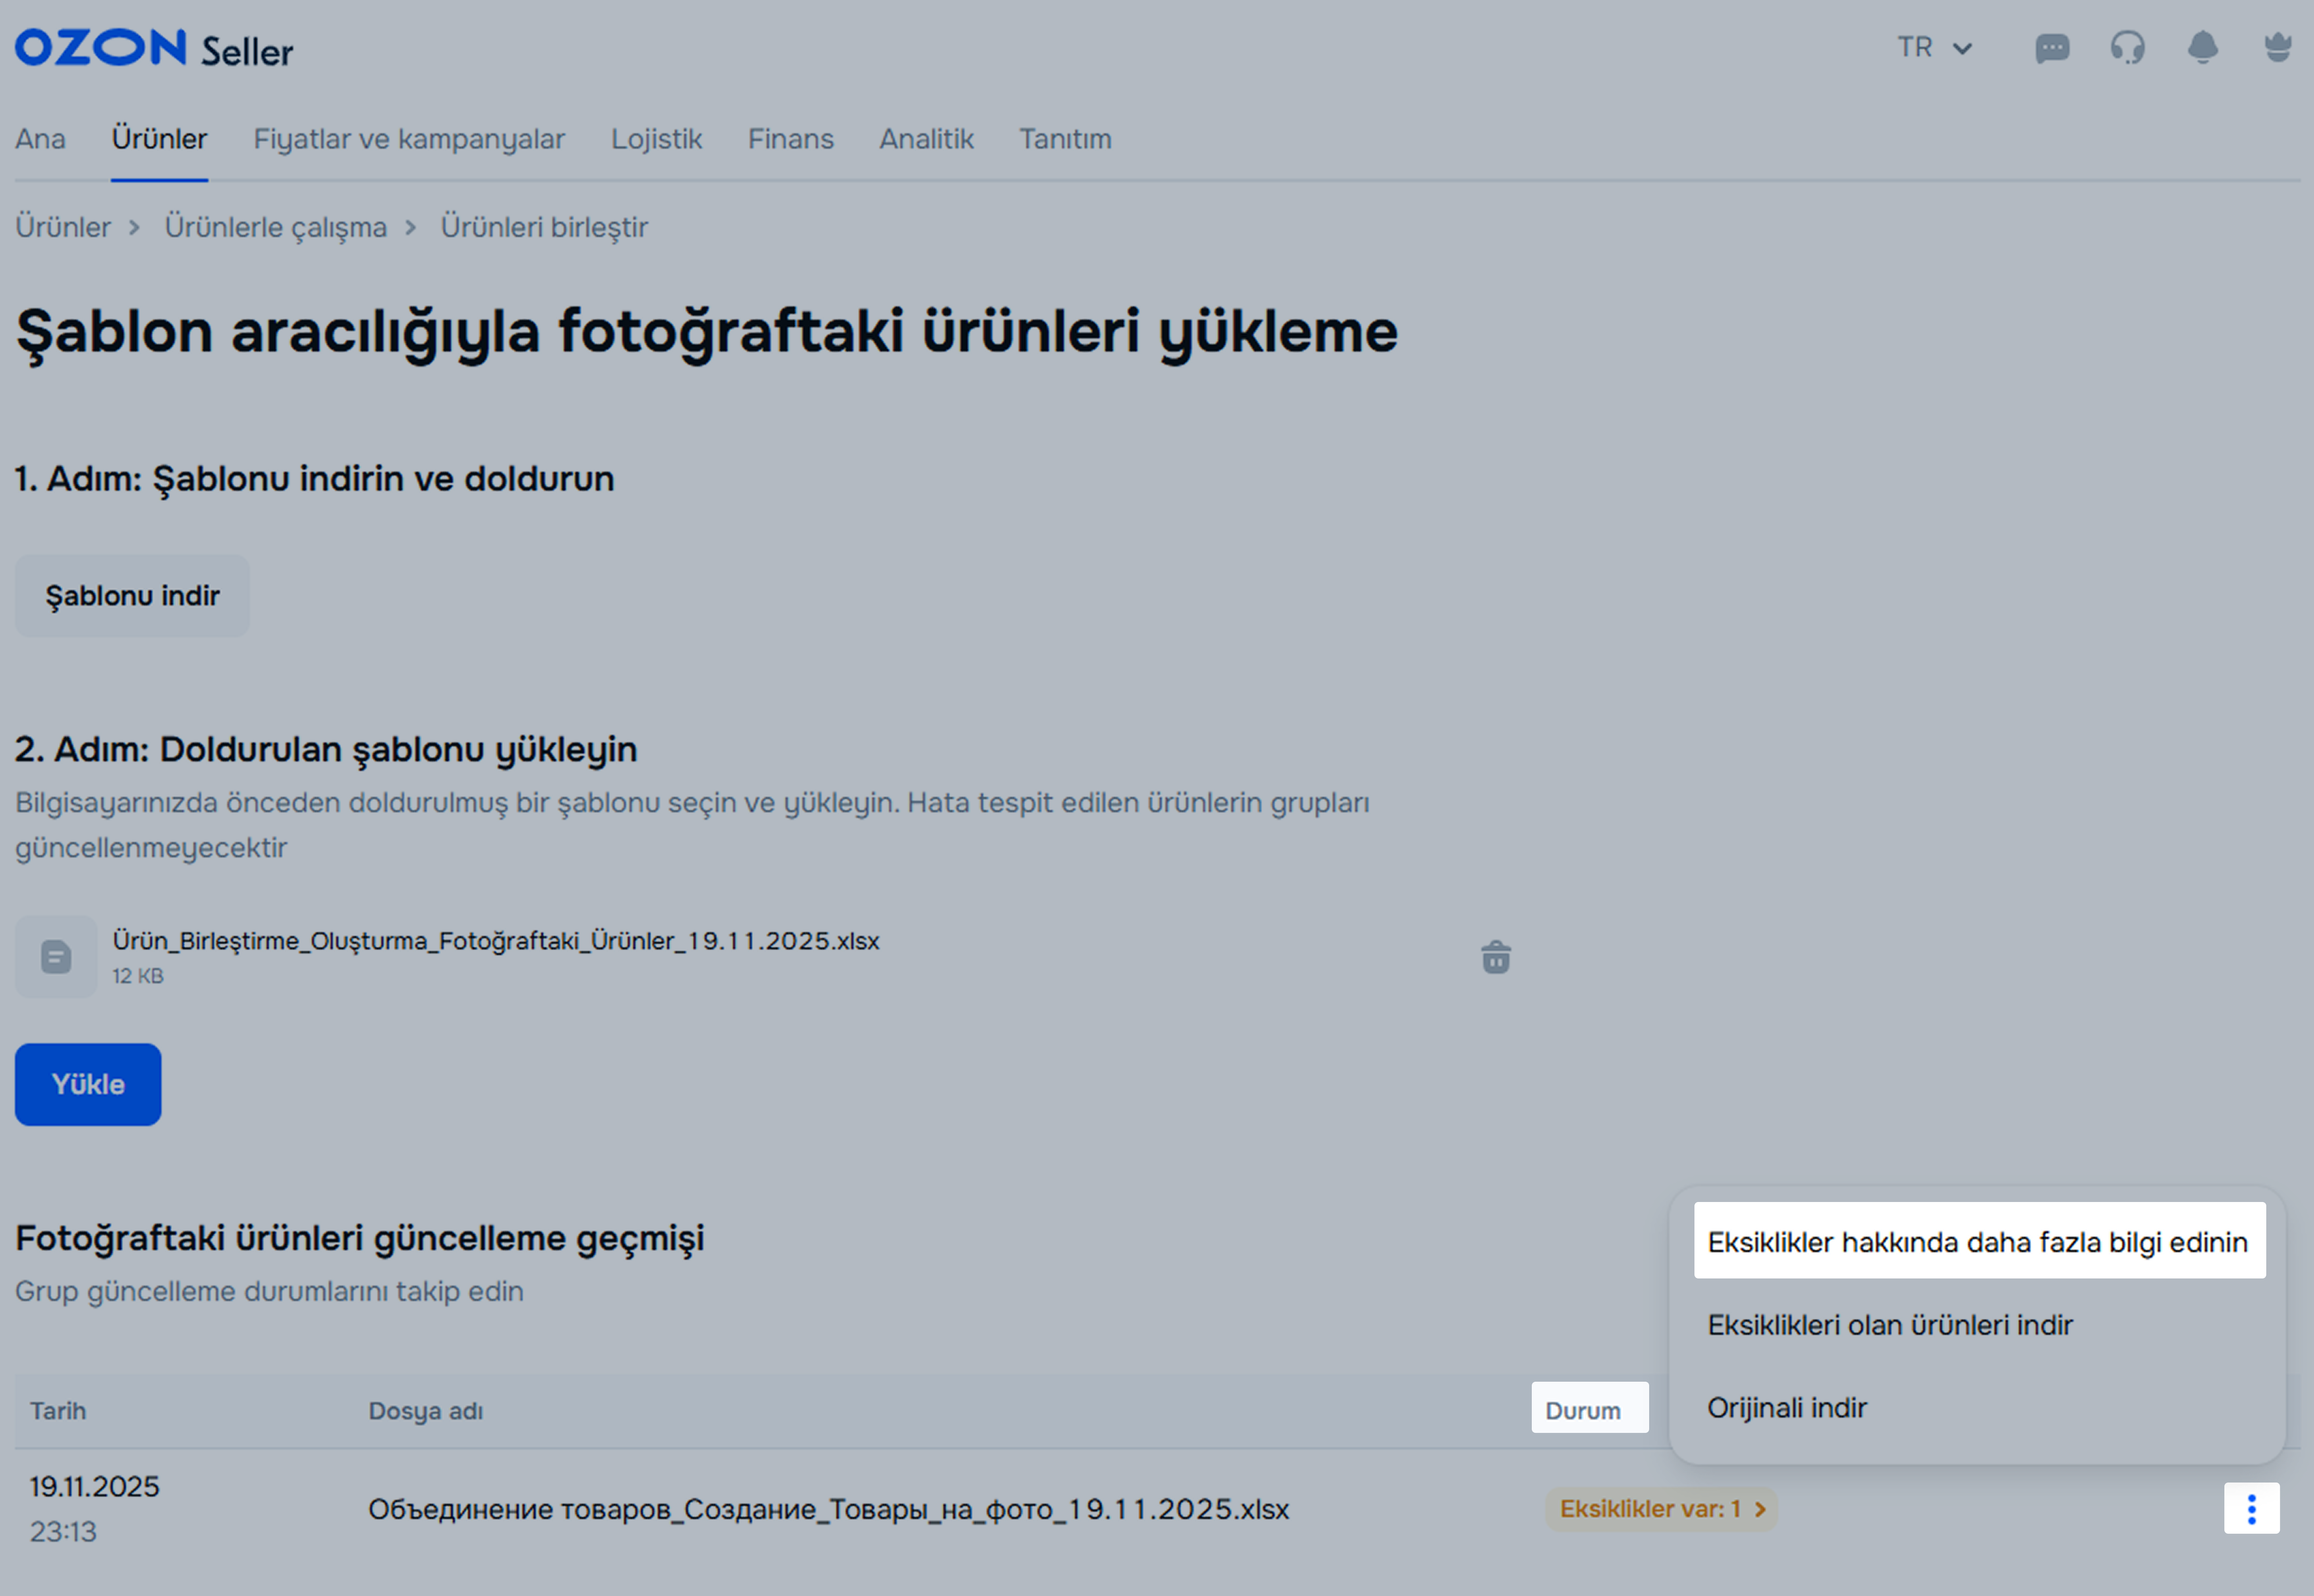The height and width of the screenshot is (1596, 2314).
Task: Choose 'Eksiklikleri olan ürünleri indir' option
Action: [x=1889, y=1324]
